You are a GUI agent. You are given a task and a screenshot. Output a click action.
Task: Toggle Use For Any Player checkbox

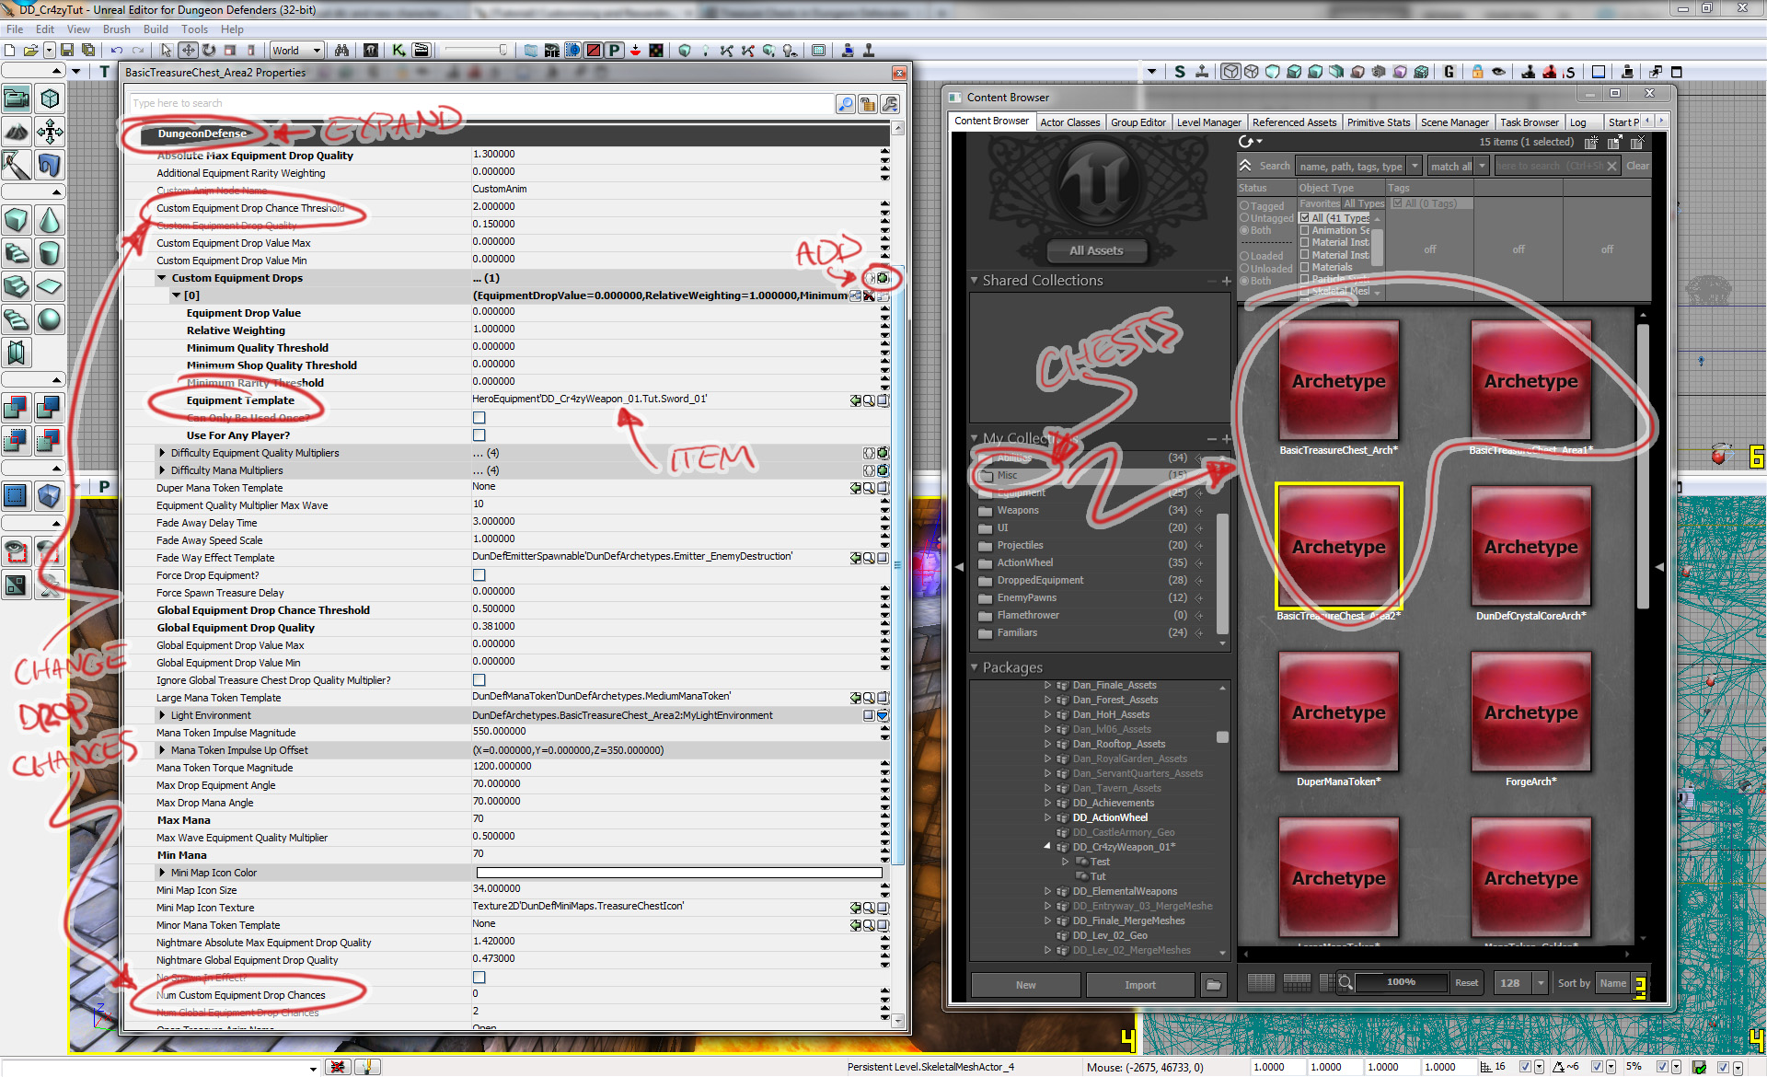click(x=479, y=435)
